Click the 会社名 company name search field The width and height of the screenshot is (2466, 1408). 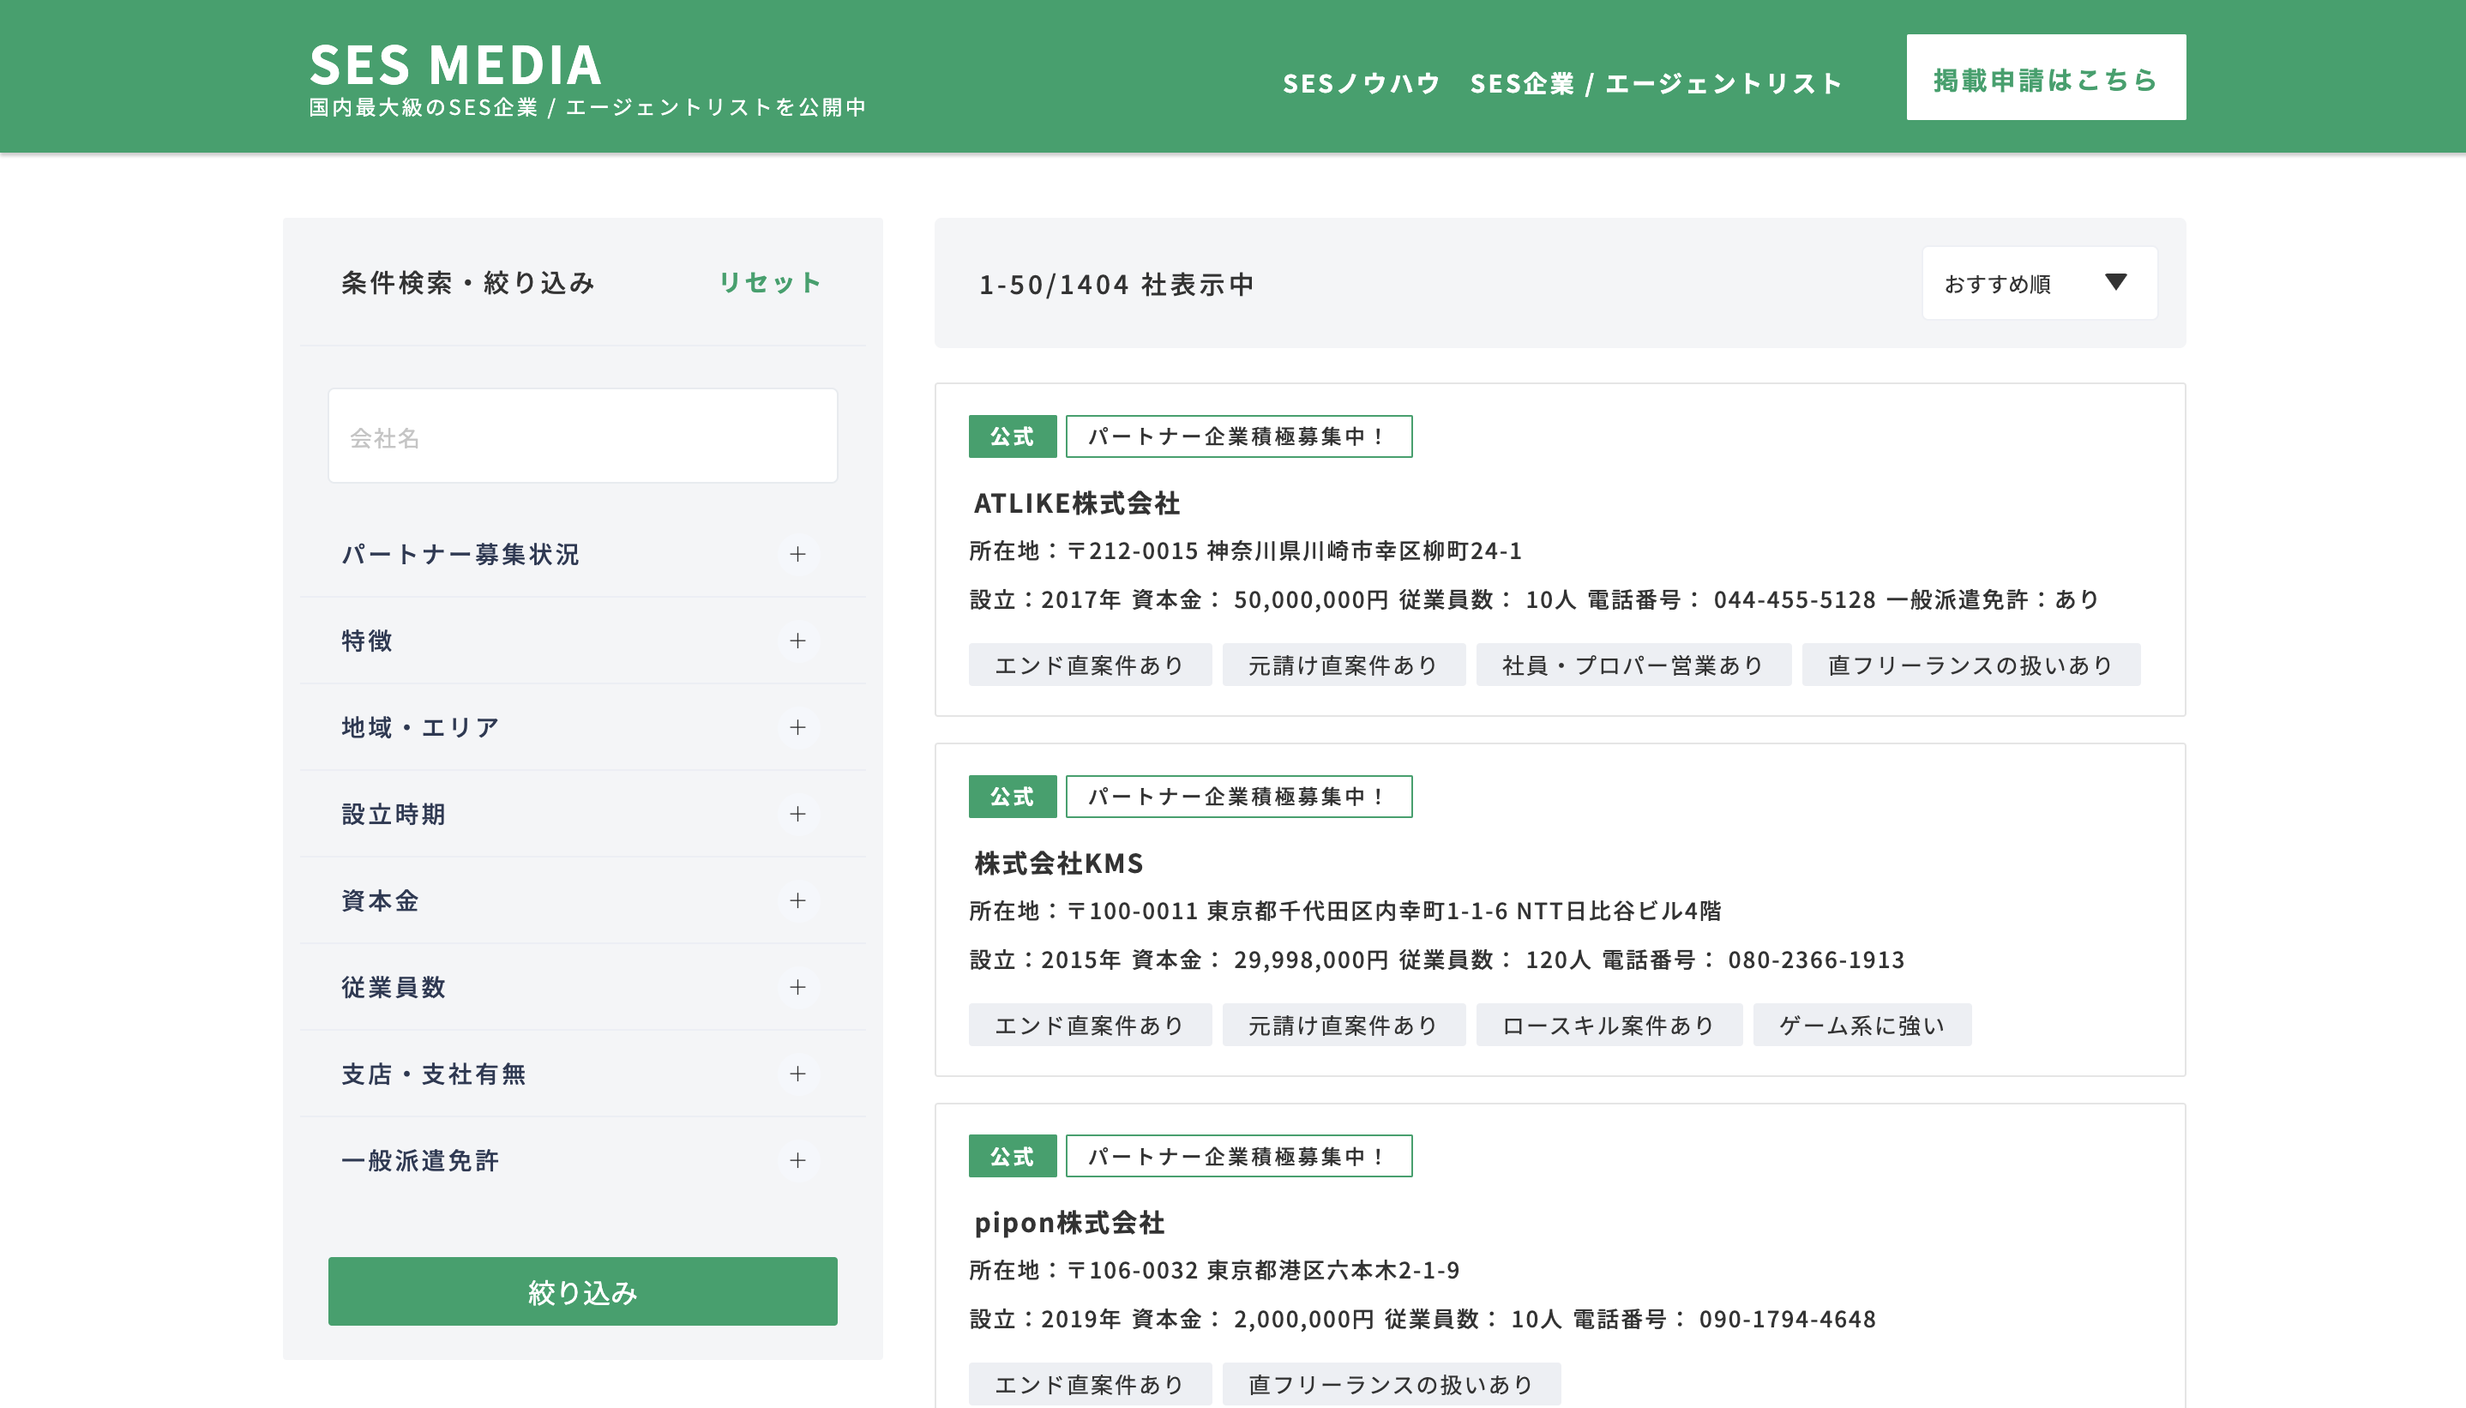point(582,435)
